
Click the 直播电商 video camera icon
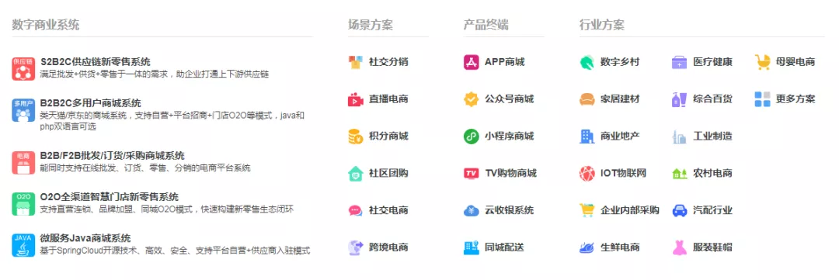coord(355,99)
